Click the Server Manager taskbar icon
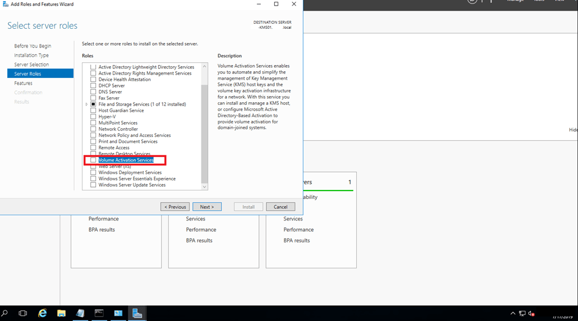578x321 pixels. click(137, 313)
